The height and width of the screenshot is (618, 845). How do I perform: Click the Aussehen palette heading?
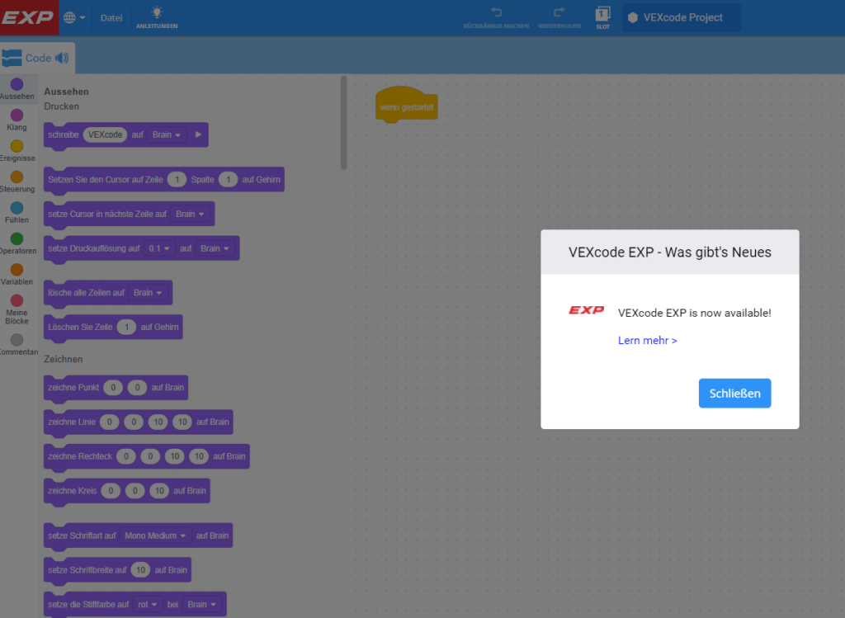(66, 92)
